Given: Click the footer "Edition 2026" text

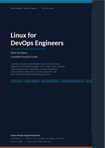Looking at the screenshot, I should tap(17, 142).
